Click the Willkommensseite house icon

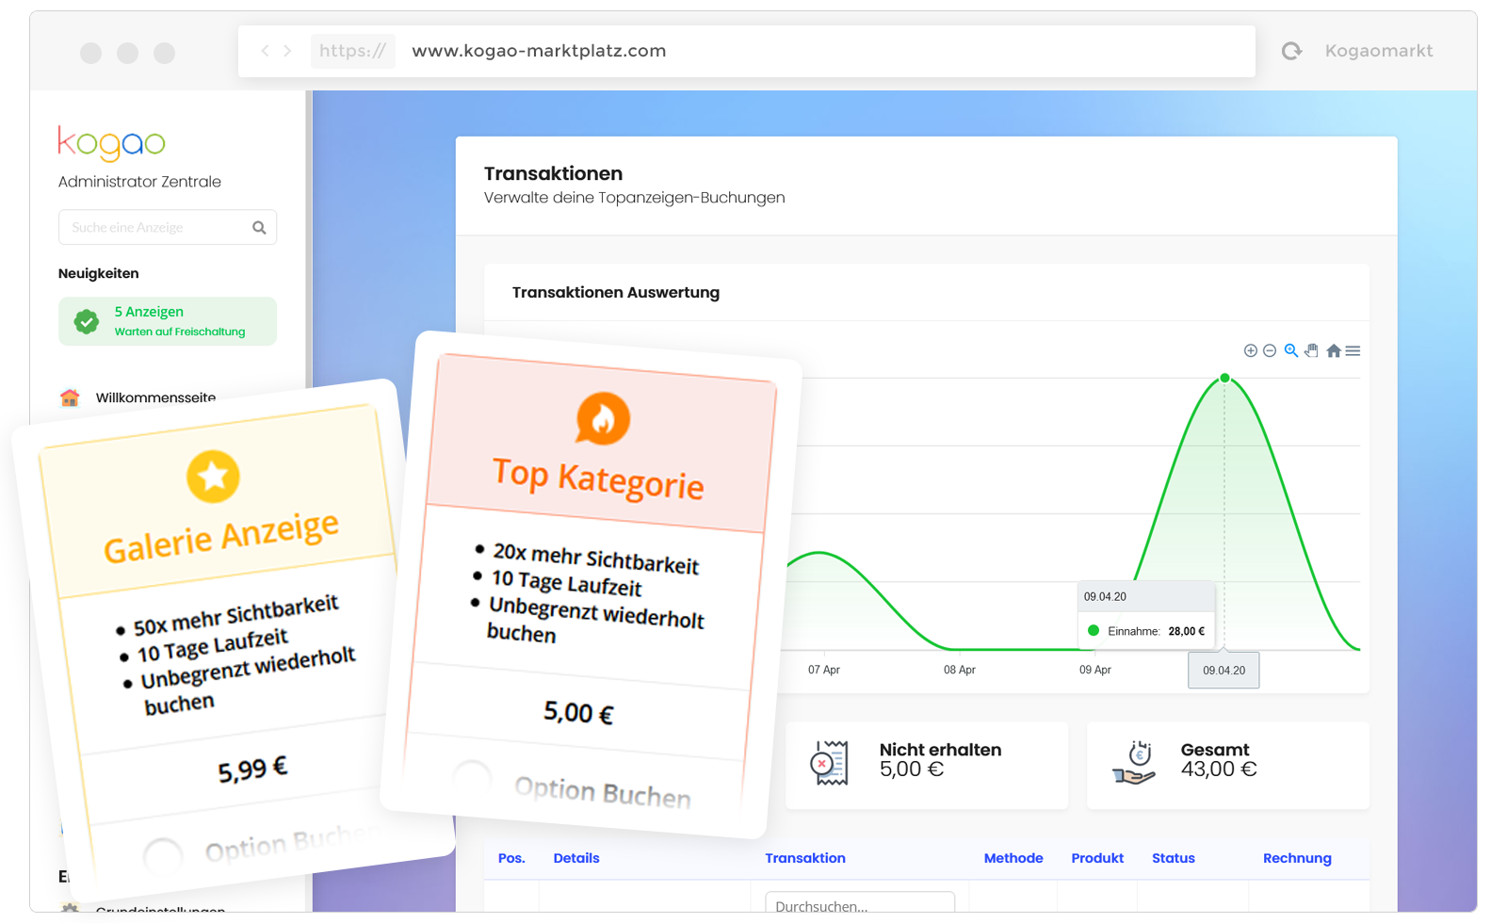[70, 397]
